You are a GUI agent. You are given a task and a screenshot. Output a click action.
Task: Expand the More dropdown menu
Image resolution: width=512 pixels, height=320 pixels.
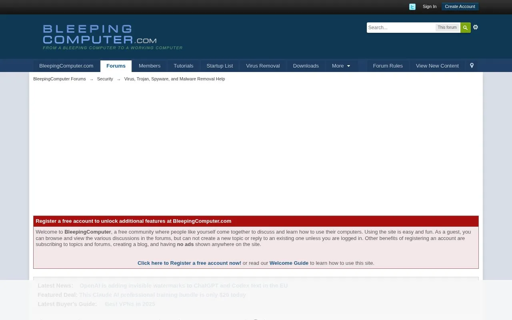pyautogui.click(x=341, y=66)
